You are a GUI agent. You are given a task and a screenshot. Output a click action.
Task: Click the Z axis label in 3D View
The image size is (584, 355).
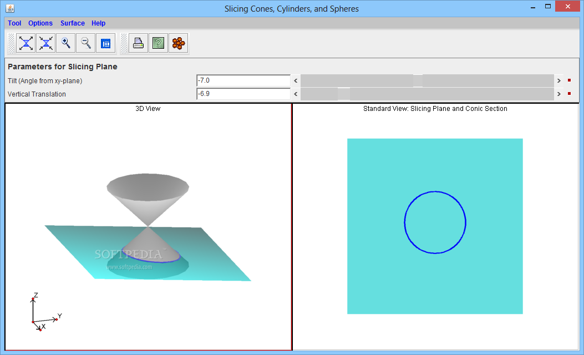click(36, 295)
